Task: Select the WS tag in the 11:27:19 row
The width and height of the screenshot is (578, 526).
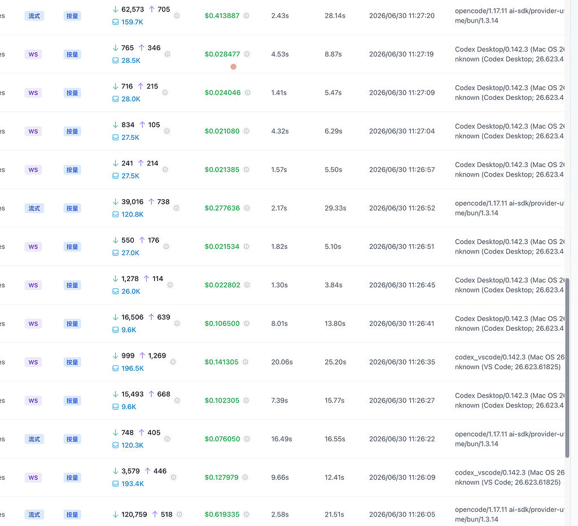Action: pos(33,55)
